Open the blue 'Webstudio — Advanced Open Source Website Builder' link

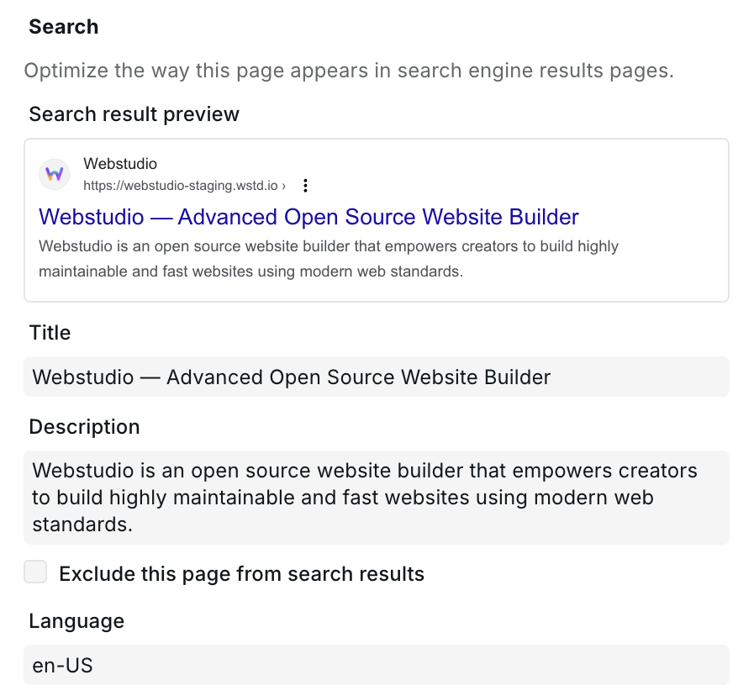tap(308, 217)
